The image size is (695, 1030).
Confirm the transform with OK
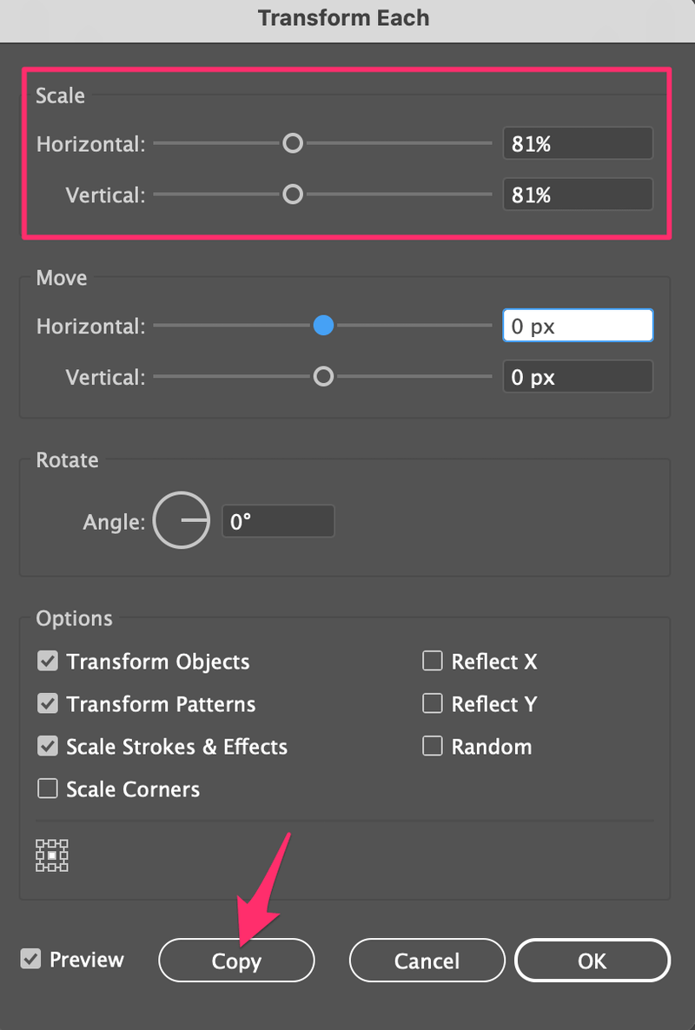point(592,961)
